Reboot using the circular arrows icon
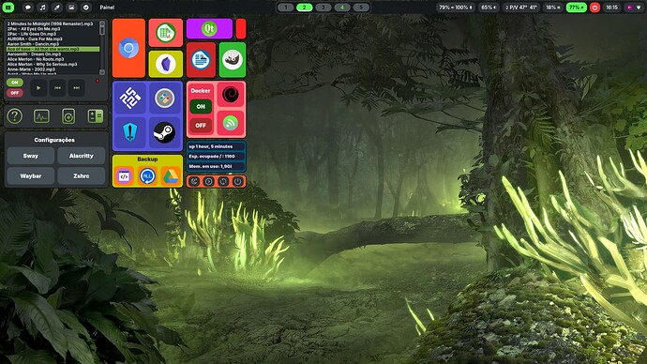Image resolution: width=647 pixels, height=364 pixels. click(223, 181)
